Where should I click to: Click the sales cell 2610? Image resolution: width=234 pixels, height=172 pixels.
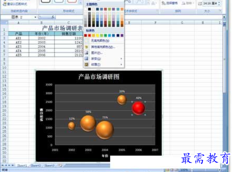tap(69, 51)
